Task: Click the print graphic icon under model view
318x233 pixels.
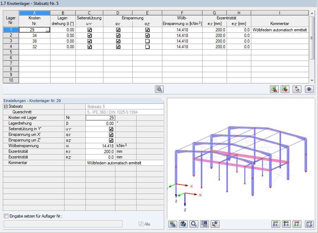Action: tap(173, 224)
